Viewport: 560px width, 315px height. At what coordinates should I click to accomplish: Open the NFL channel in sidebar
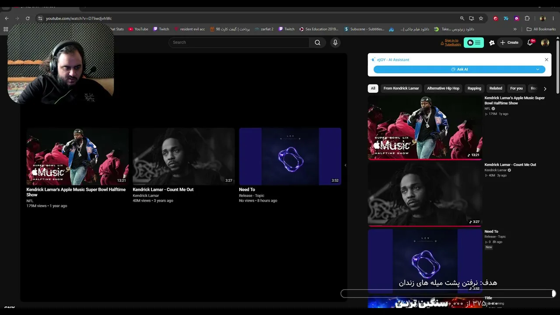tap(487, 108)
